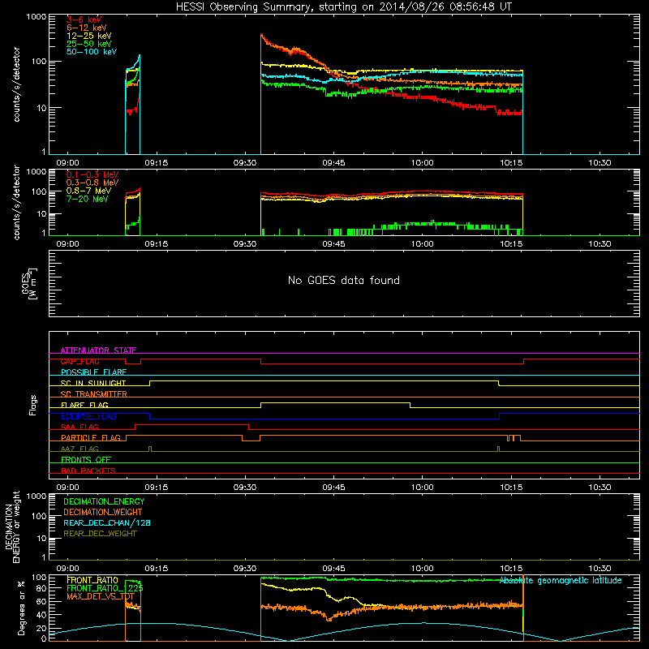Click the GOES W m-2 axis label
This screenshot has height=649, width=649.
[x=29, y=283]
